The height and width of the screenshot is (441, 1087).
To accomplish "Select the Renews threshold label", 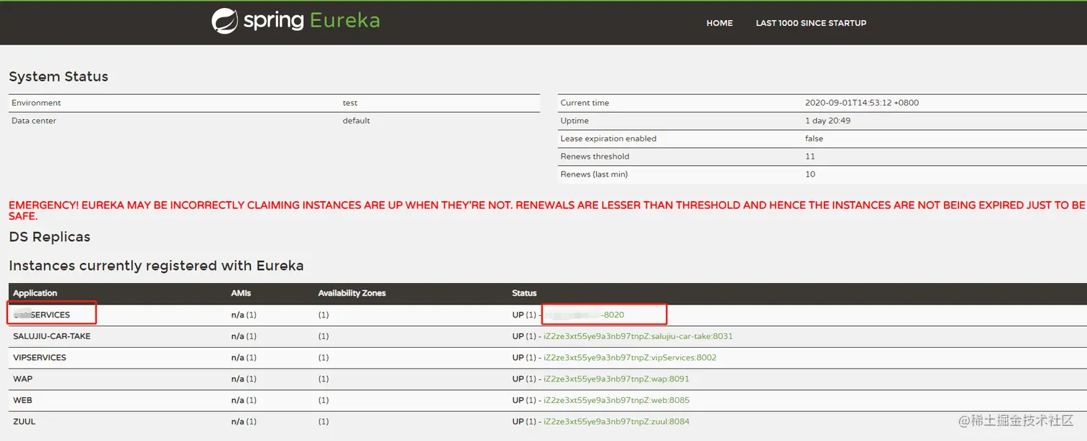I will [x=595, y=157].
